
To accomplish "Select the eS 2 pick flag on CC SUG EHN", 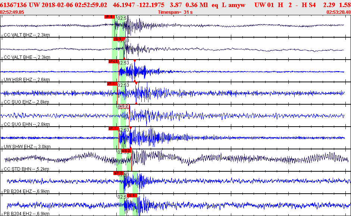I will 124,106.
